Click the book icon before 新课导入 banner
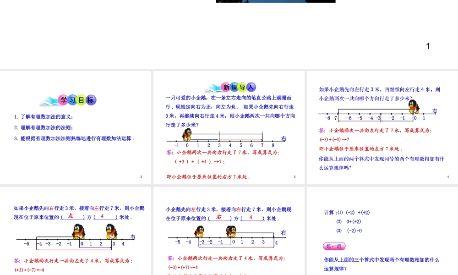 click(x=213, y=87)
